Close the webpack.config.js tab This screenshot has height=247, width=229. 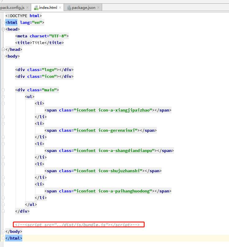(x=27, y=8)
